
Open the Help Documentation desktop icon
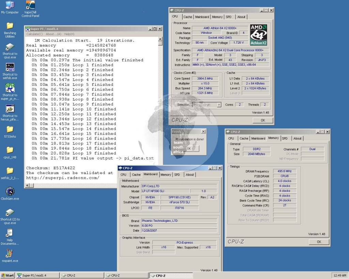pos(10,237)
